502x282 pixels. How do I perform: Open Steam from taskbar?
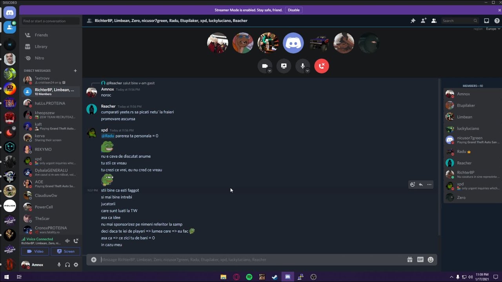point(275,277)
